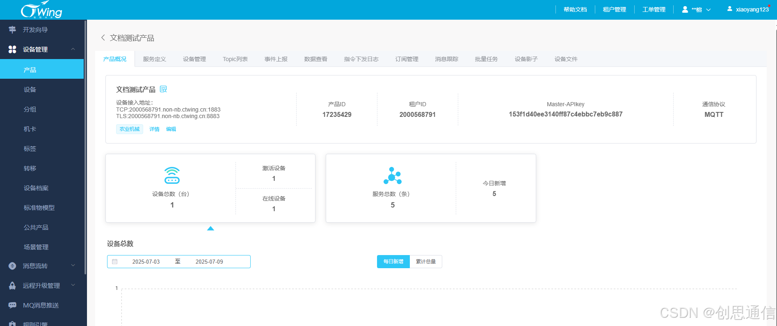Open 租户管理 in the top bar
Viewport: 777px width, 326px height.
(615, 9)
